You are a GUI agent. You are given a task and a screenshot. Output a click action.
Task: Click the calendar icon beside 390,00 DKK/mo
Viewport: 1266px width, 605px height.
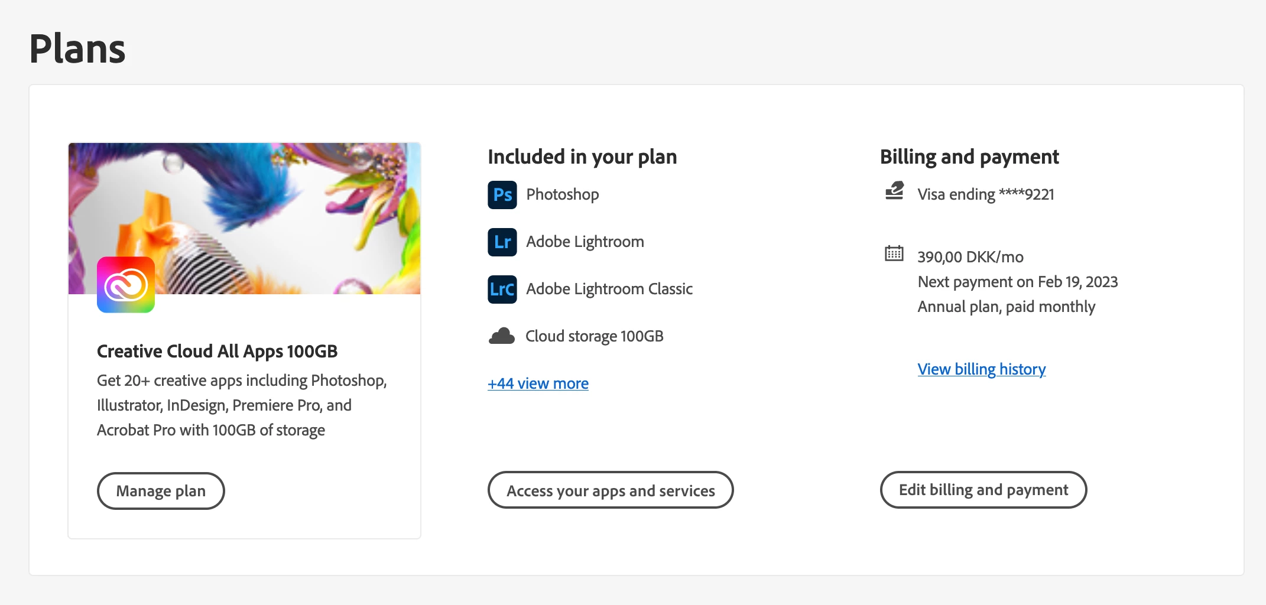click(894, 253)
